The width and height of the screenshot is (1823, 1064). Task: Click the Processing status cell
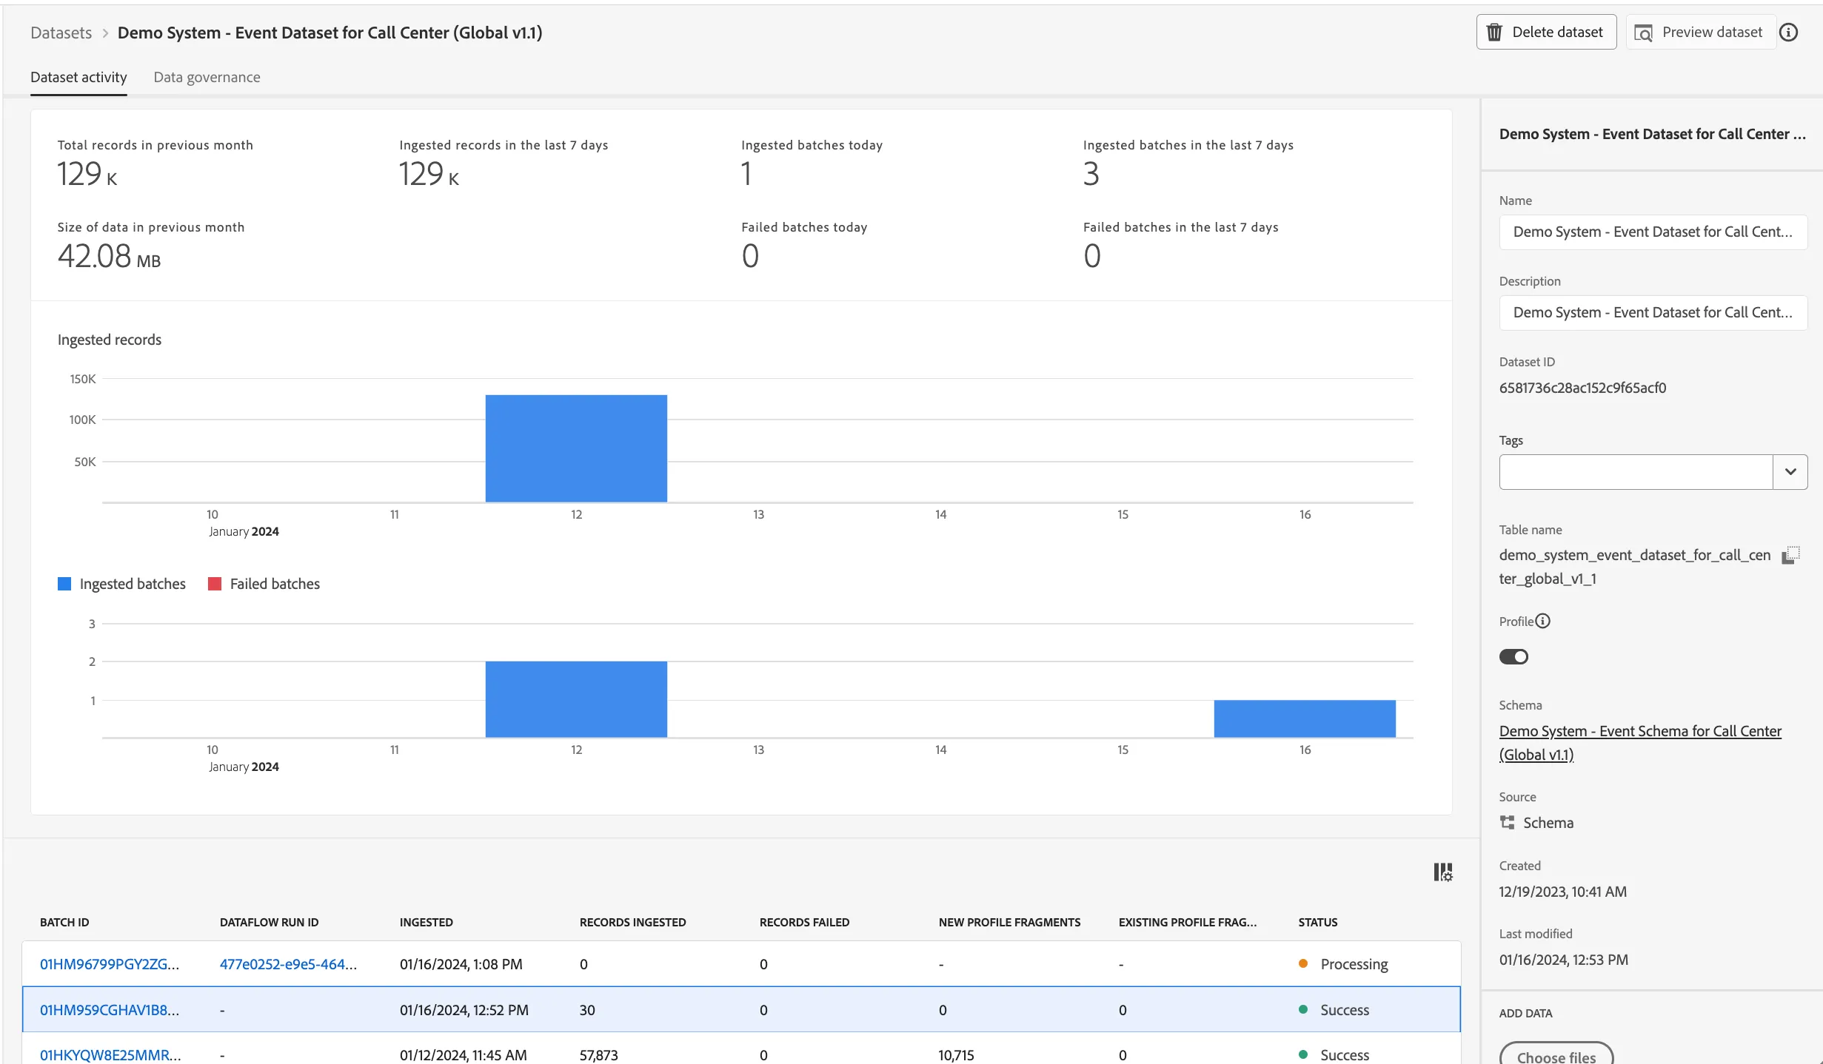coord(1343,963)
